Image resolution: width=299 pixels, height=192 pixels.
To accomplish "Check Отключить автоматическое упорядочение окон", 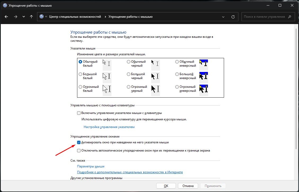I will pos(79,151).
